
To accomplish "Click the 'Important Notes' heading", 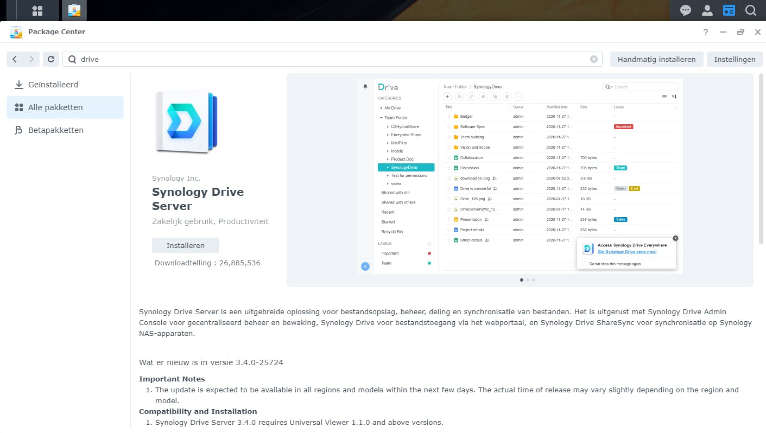I will tap(172, 379).
